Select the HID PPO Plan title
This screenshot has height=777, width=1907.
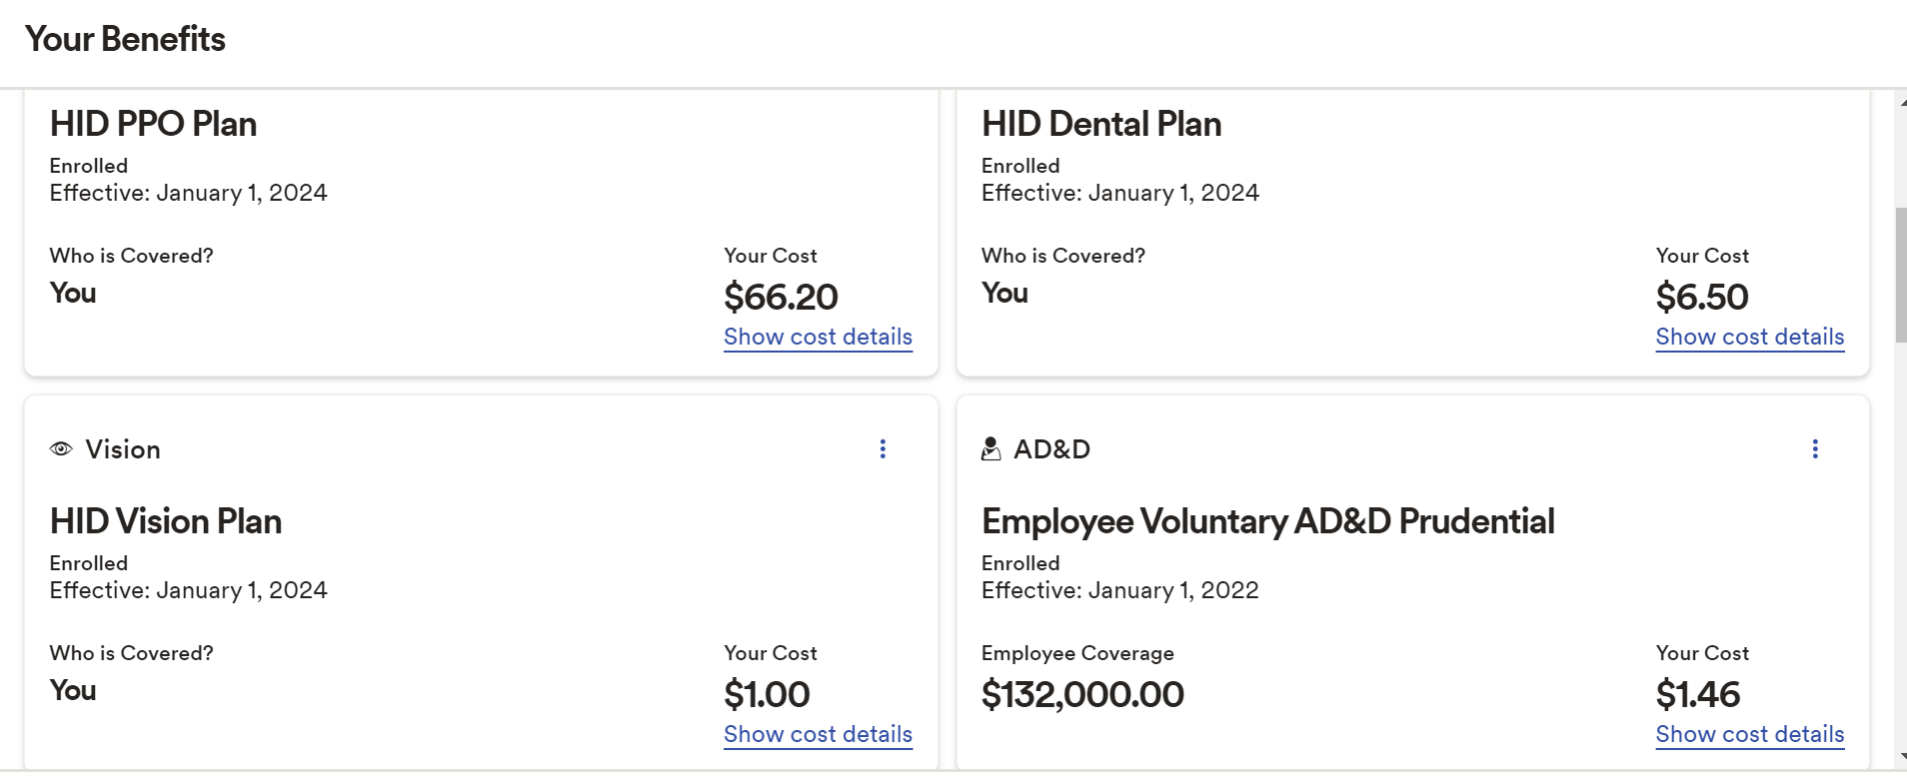tap(154, 124)
